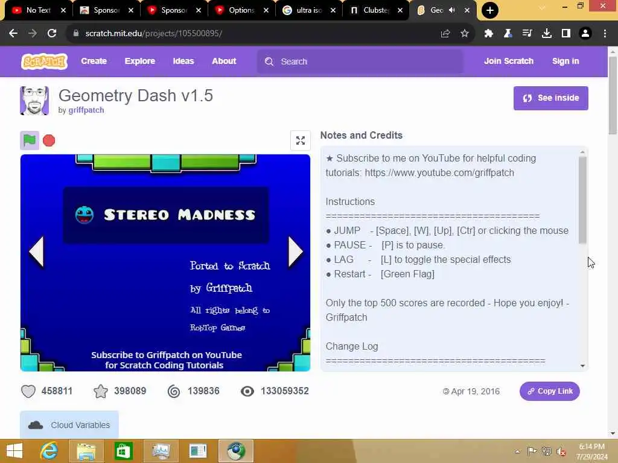This screenshot has width=618, height=463.
Task: Click the tray volume speaker icon
Action: tap(561, 452)
